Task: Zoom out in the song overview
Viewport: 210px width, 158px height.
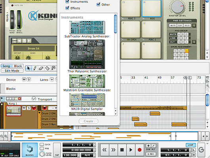Action: tap(2, 136)
